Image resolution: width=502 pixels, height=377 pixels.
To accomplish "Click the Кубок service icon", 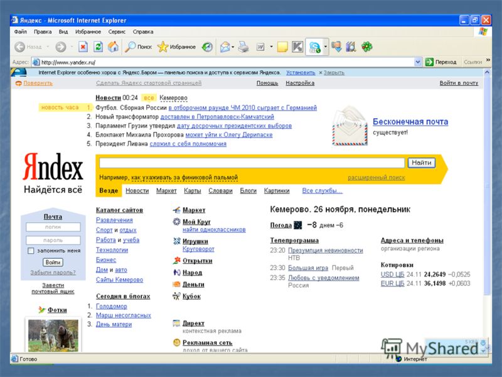I will (176, 296).
